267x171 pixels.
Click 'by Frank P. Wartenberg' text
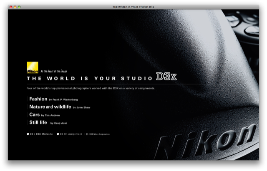(63, 100)
